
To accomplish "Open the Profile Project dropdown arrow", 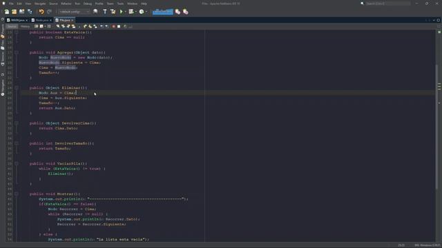I will pyautogui.click(x=146, y=12).
